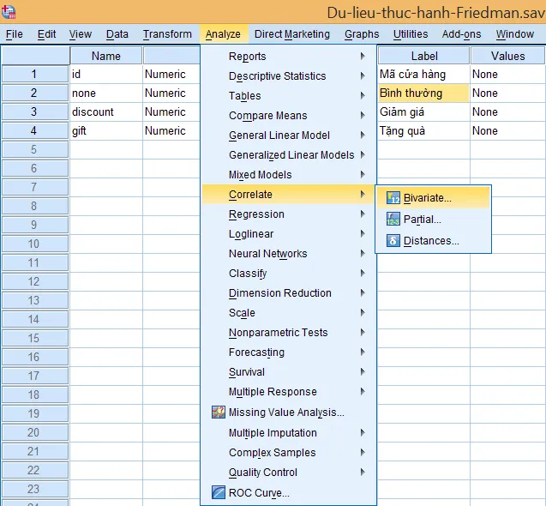The width and height of the screenshot is (546, 506).
Task: Open the Survival submenu
Action: coord(289,372)
